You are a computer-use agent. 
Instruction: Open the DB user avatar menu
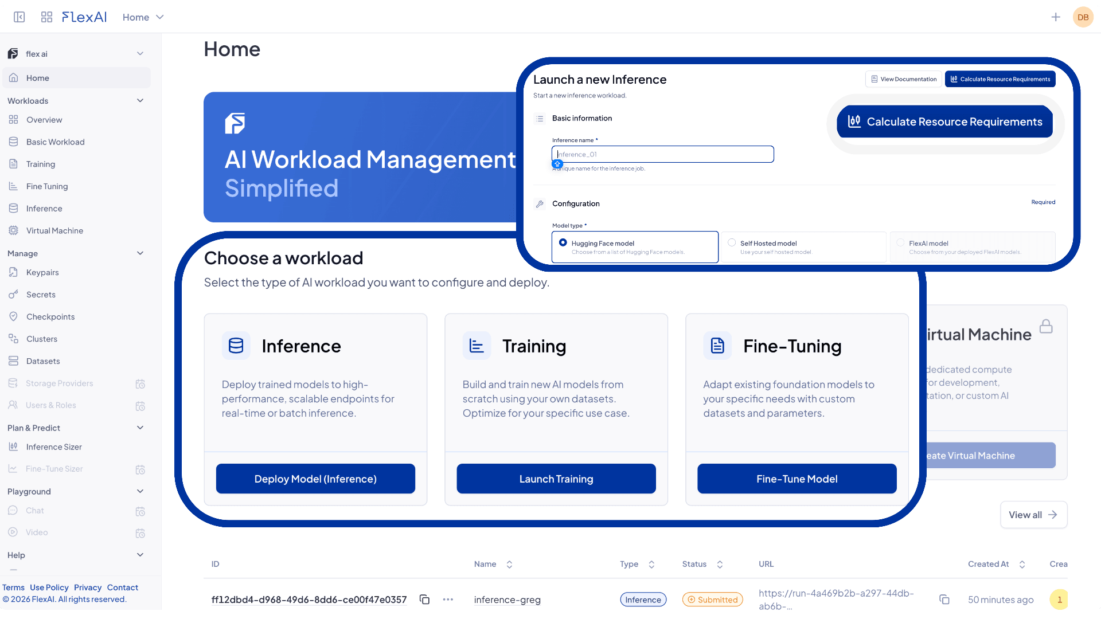(x=1083, y=17)
